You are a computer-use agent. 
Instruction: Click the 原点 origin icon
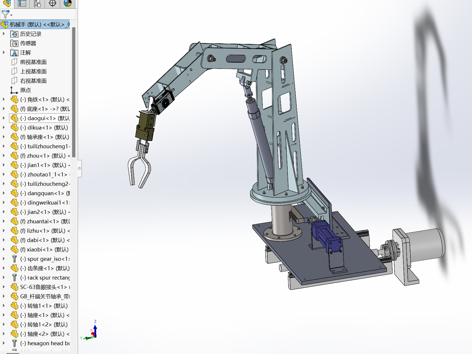click(14, 90)
